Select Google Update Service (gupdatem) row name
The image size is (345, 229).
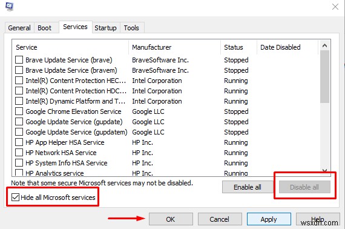click(76, 132)
